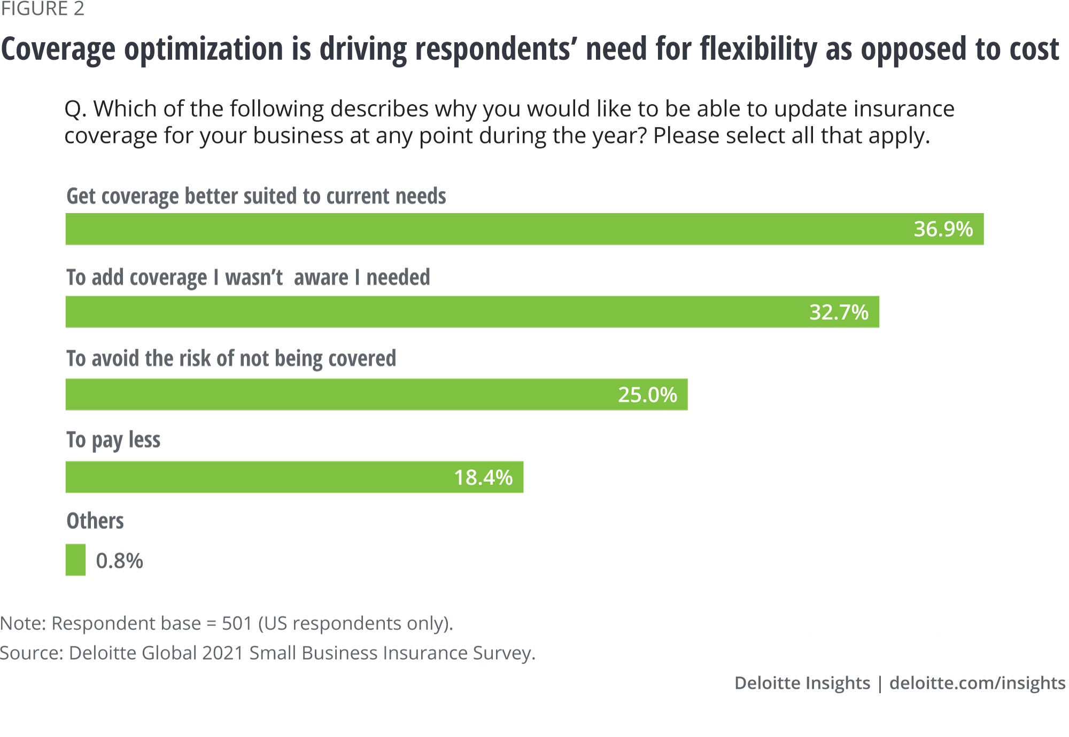
Task: Click the 18.4% value label
Action: pyautogui.click(x=483, y=477)
